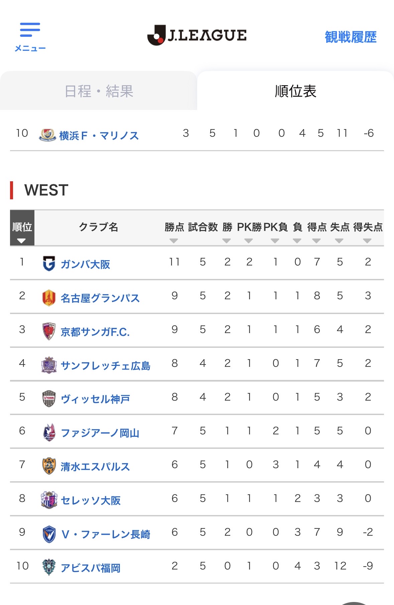Sort table by 順位 column arrow

pyautogui.click(x=21, y=241)
